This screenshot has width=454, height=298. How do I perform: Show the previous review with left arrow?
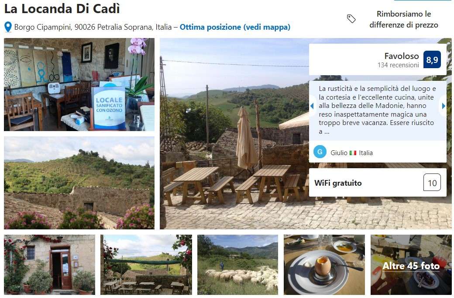coord(312,106)
